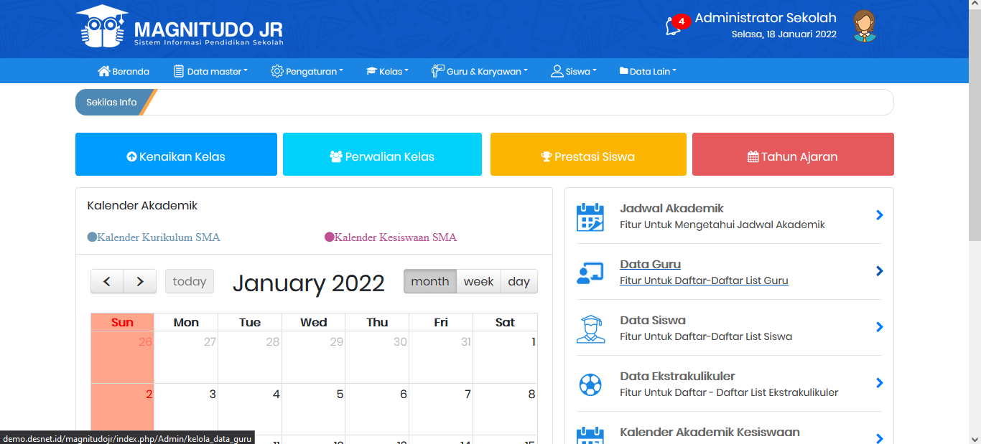Click the Data Ekstrakulikuler soccer ball icon
This screenshot has height=444, width=981.
tap(590, 385)
